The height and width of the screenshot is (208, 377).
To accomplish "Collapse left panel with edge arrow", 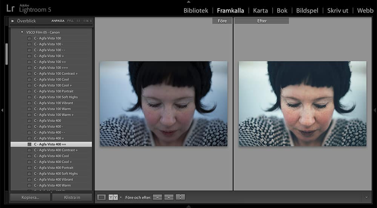I will [x=2, y=110].
